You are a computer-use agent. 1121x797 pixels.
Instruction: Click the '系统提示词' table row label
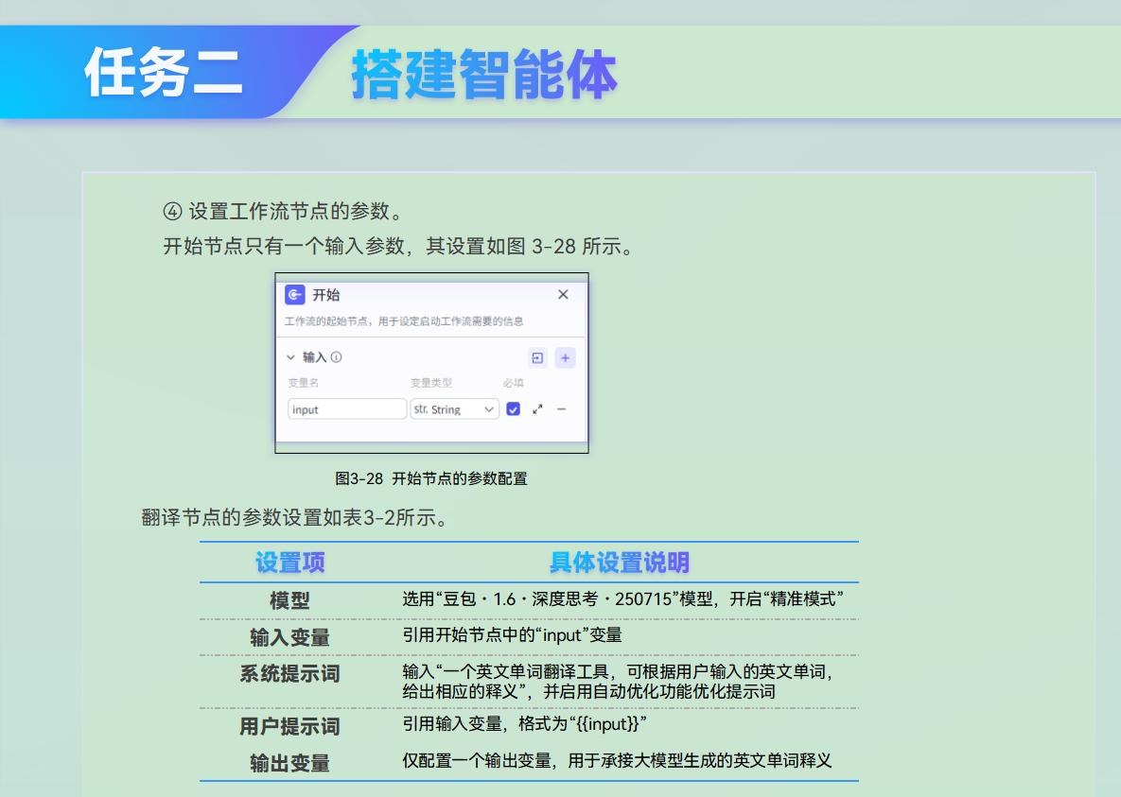289,673
